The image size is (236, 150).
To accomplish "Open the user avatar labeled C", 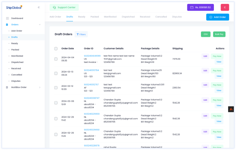I will (x=225, y=7).
